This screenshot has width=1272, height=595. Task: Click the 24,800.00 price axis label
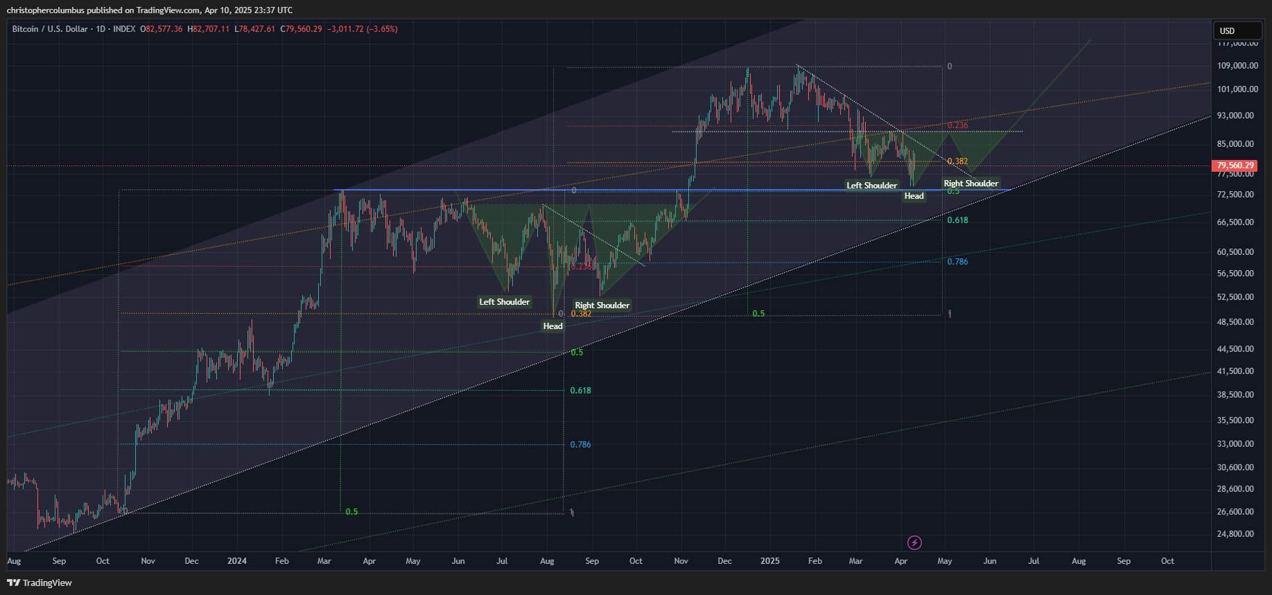tap(1236, 534)
